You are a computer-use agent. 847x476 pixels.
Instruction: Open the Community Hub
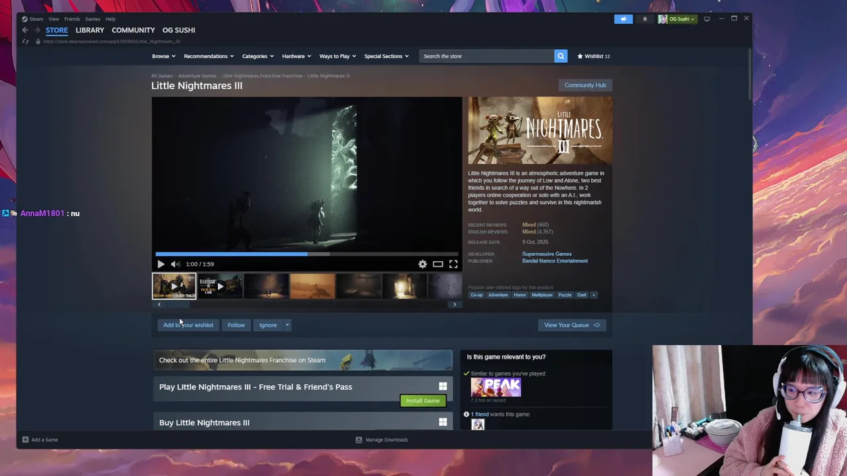click(585, 85)
